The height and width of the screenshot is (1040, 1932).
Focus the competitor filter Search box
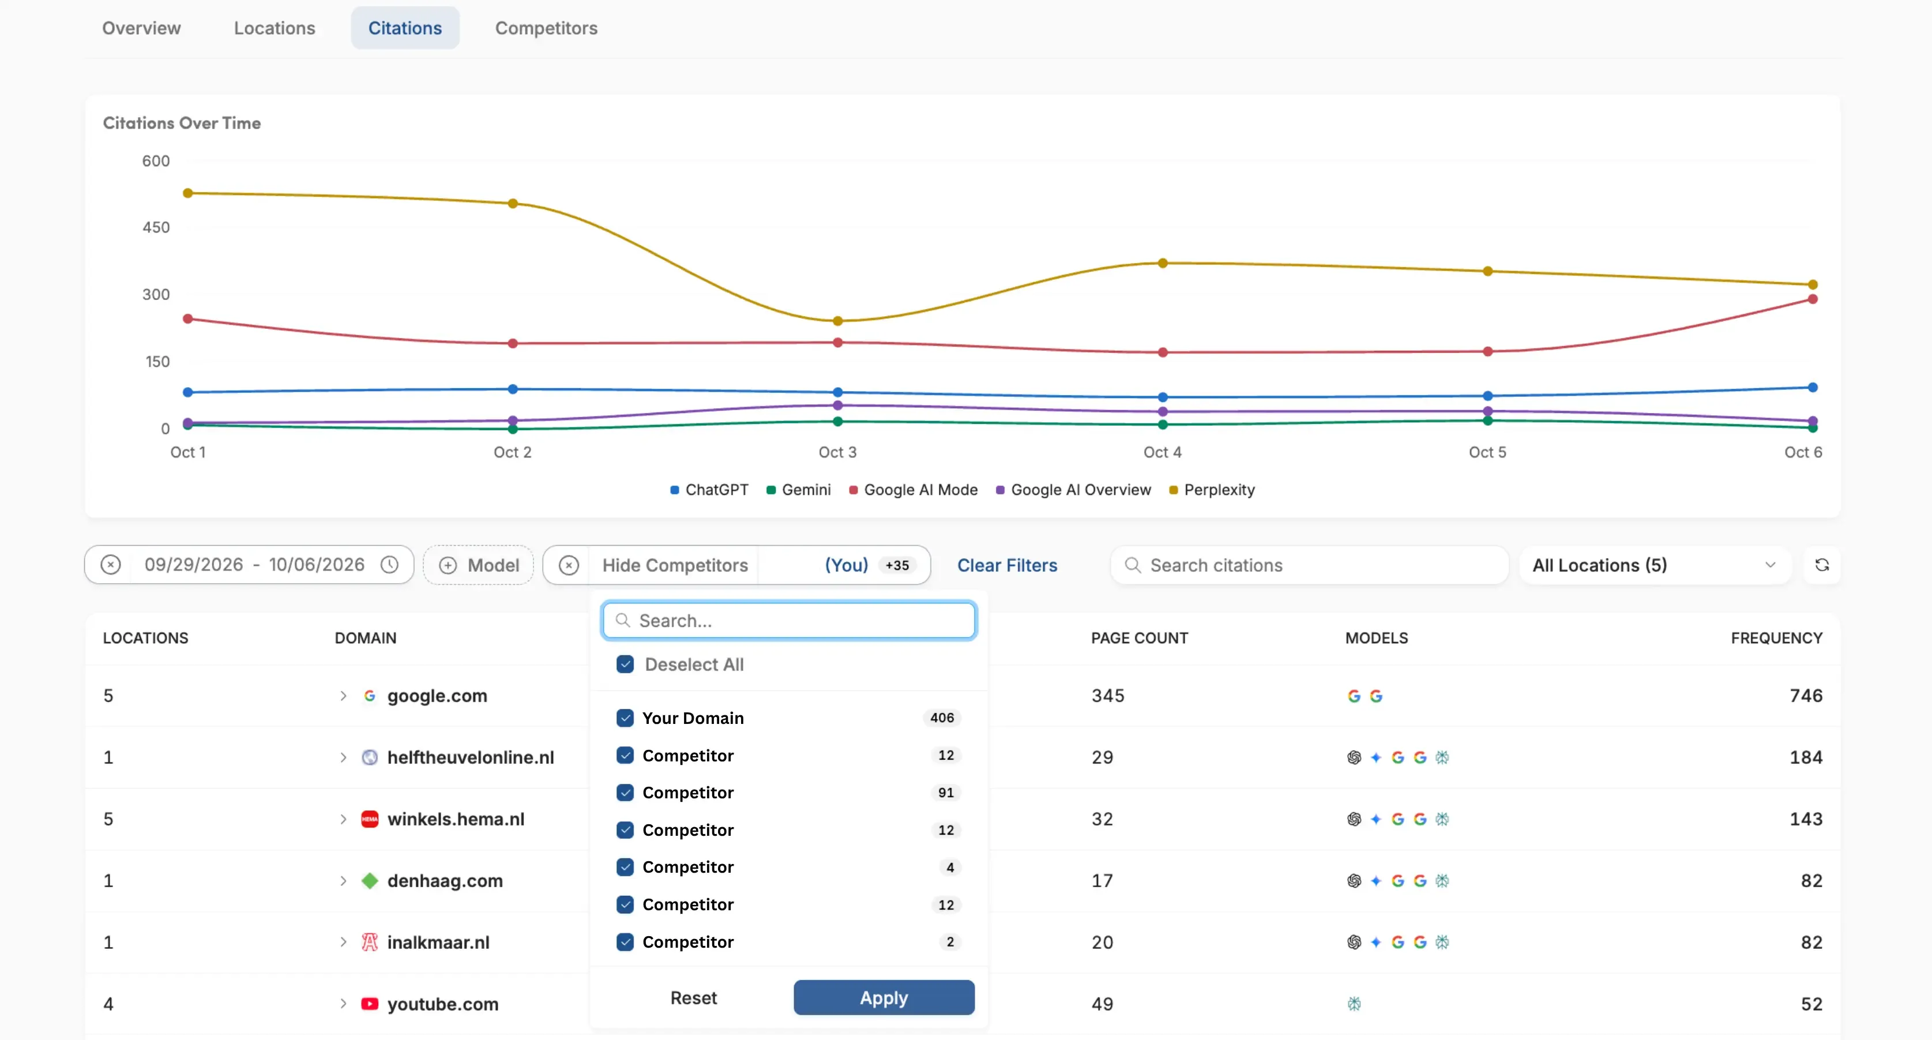(788, 621)
